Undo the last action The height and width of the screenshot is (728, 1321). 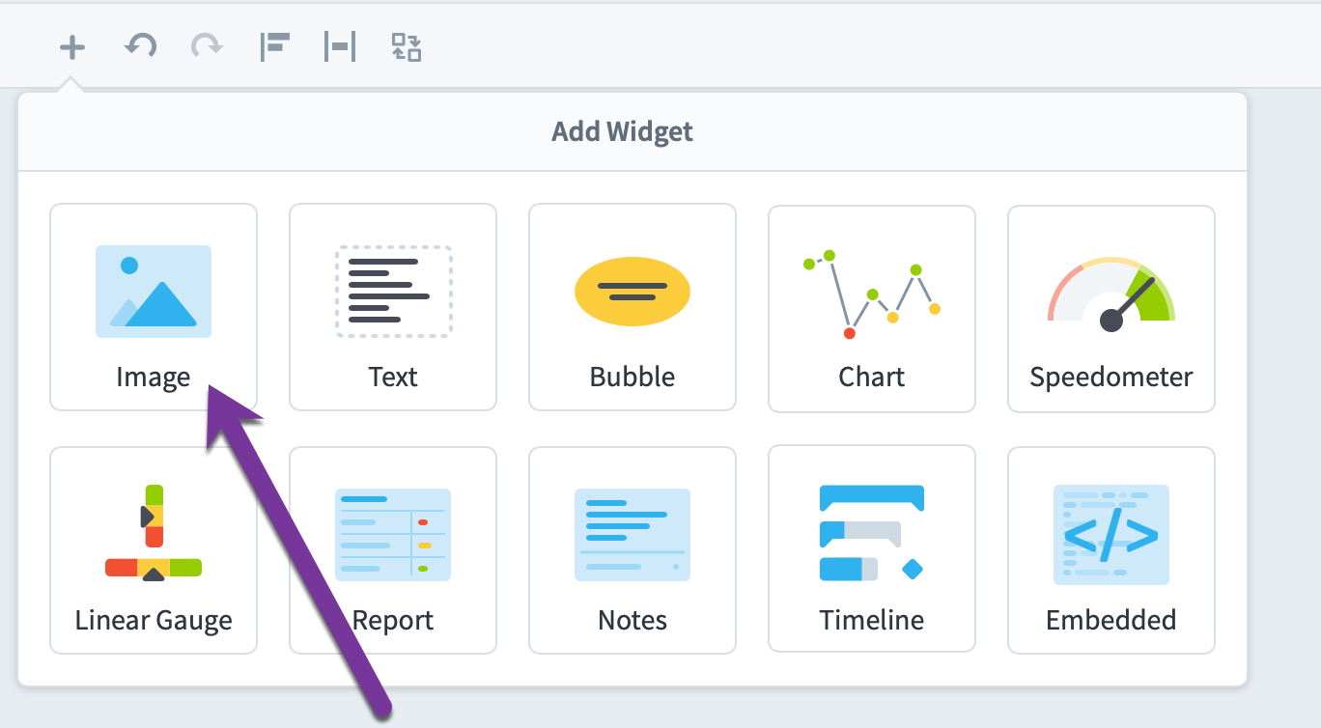pyautogui.click(x=141, y=45)
